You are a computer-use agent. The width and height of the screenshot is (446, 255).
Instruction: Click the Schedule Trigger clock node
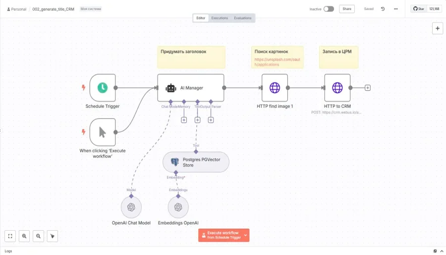[103, 88]
